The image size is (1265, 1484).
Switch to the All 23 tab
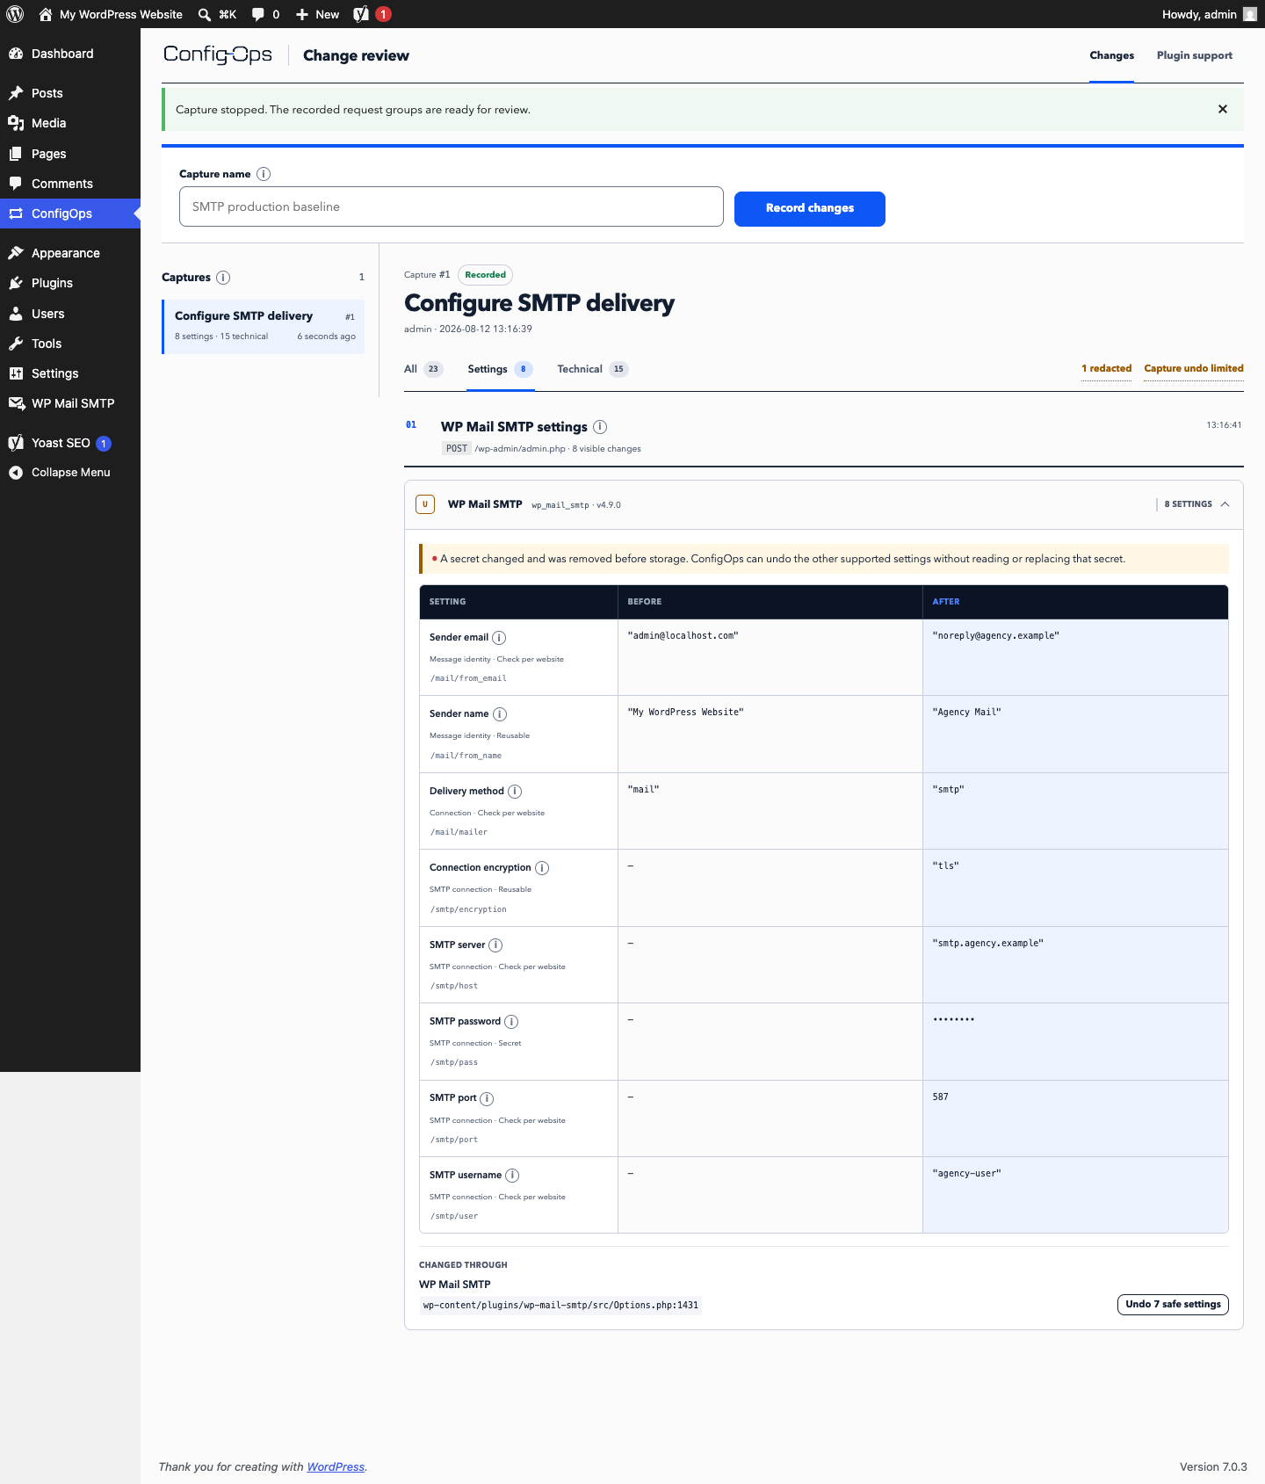coord(423,369)
